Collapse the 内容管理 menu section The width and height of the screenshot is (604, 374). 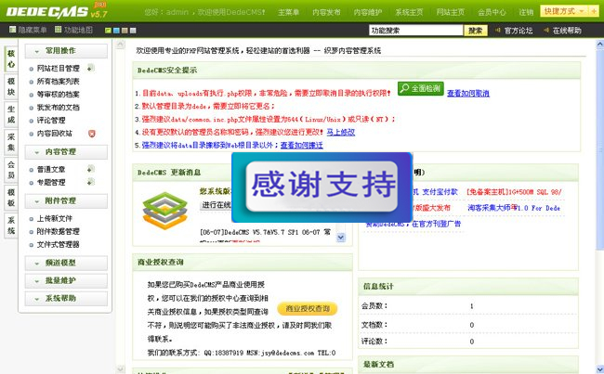[x=66, y=152]
